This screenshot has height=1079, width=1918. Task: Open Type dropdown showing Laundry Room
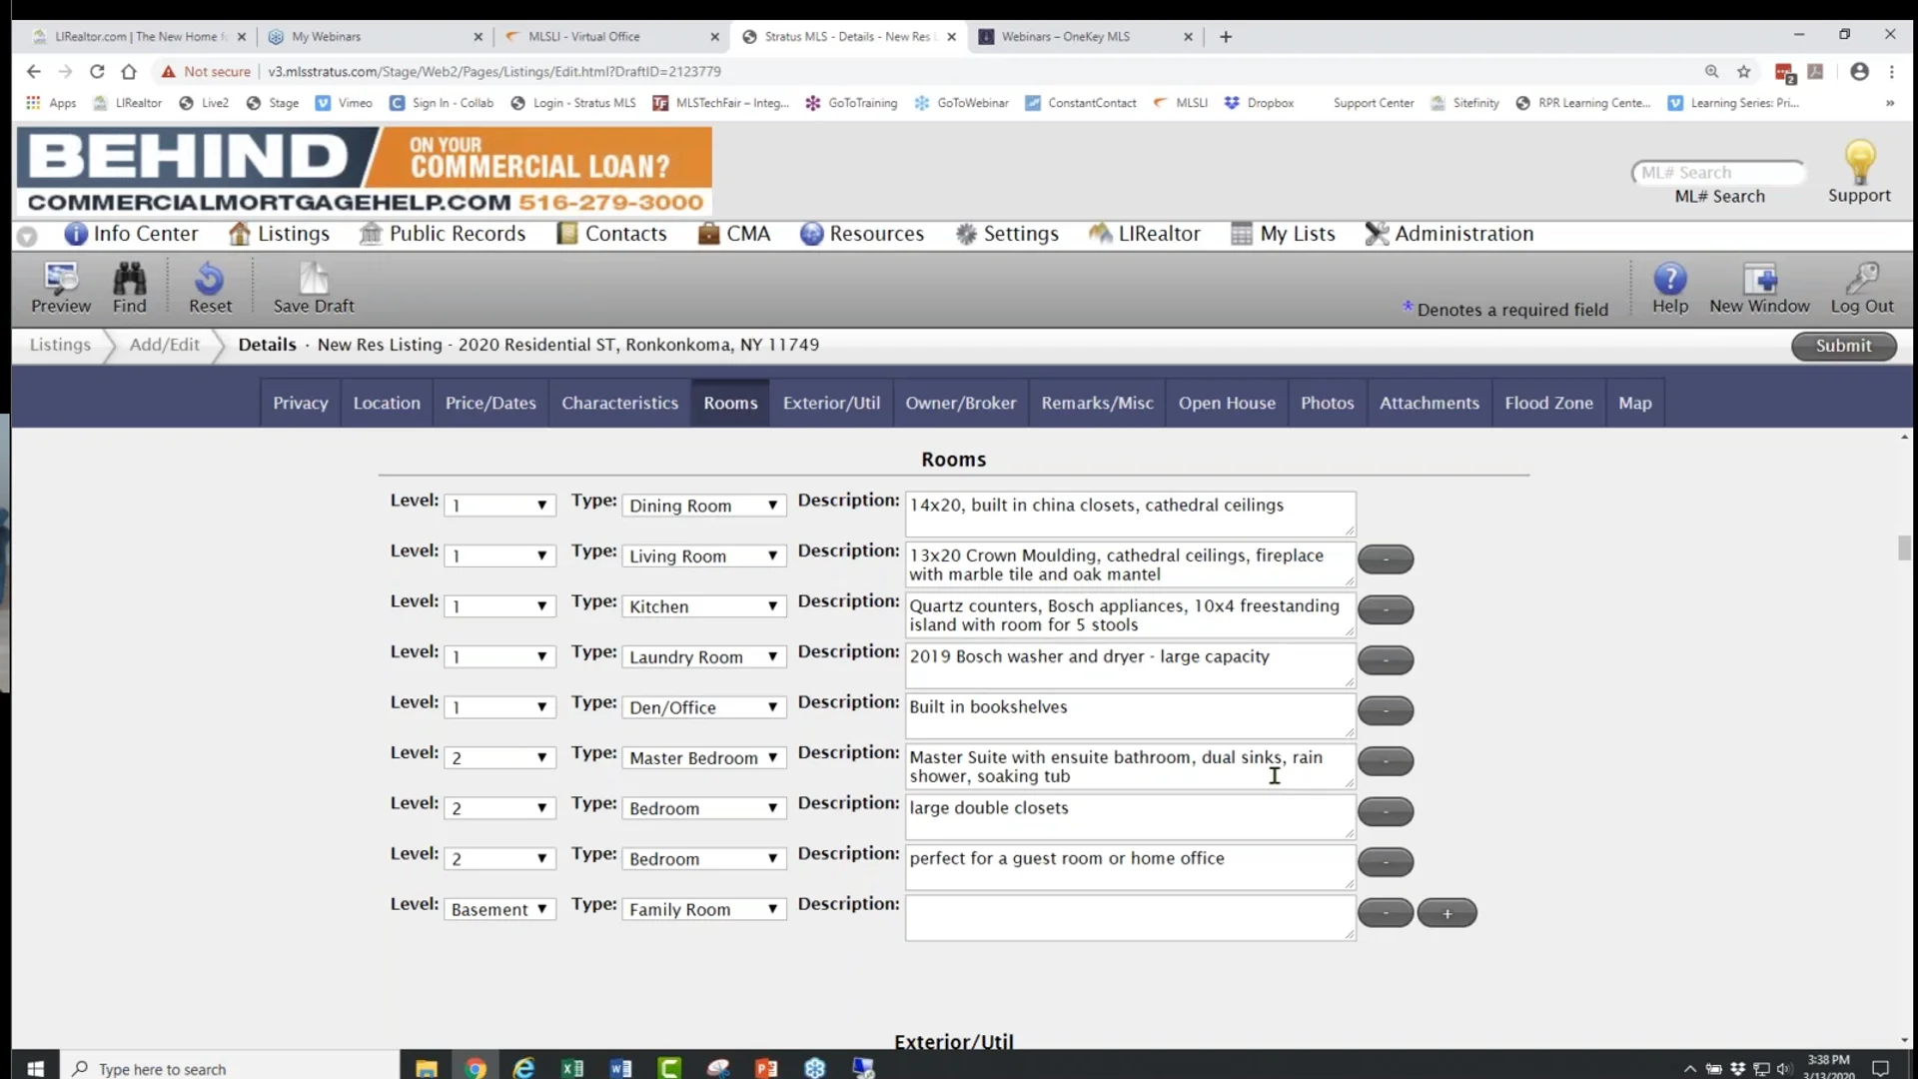click(703, 657)
